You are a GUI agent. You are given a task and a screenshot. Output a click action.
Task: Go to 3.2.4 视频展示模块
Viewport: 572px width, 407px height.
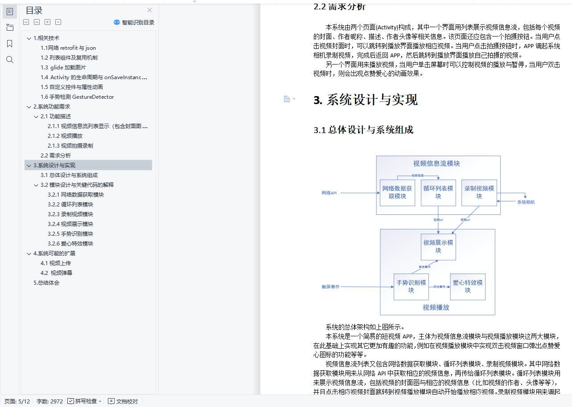(70, 224)
